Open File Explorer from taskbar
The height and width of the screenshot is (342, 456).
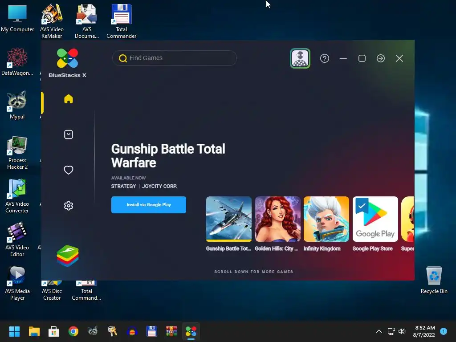pos(34,331)
